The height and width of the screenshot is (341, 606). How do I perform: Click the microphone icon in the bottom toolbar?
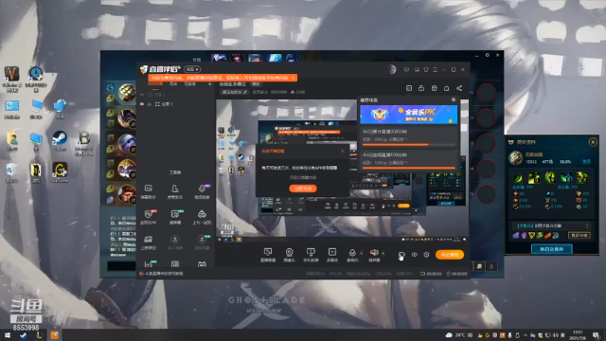tap(352, 253)
